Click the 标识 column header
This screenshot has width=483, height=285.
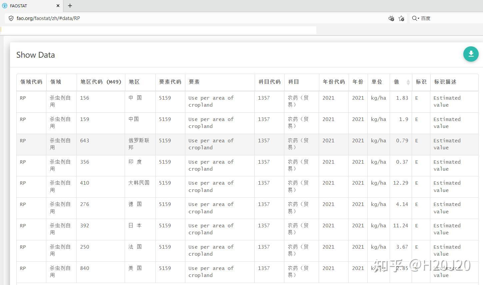[x=421, y=82]
